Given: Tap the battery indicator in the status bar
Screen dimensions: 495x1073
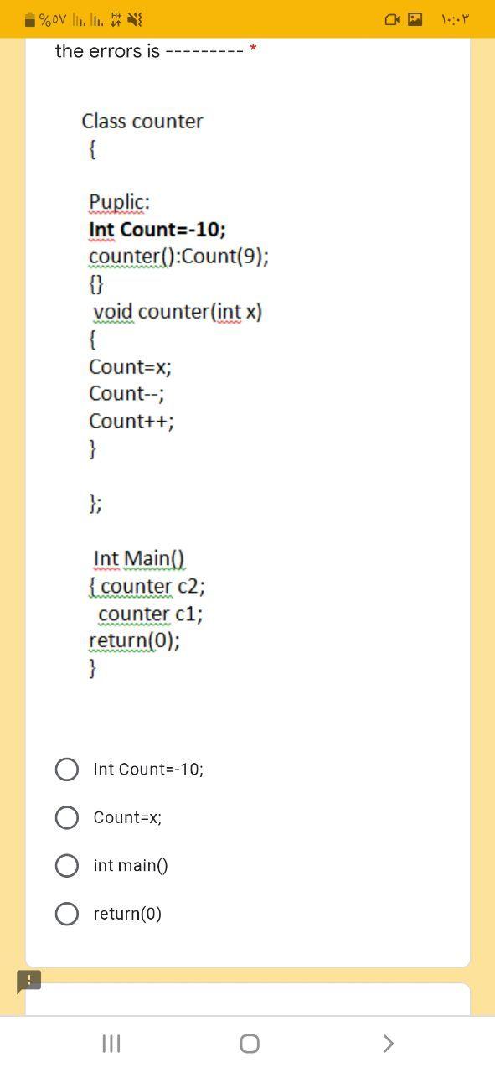Looking at the screenshot, I should pyautogui.click(x=28, y=18).
